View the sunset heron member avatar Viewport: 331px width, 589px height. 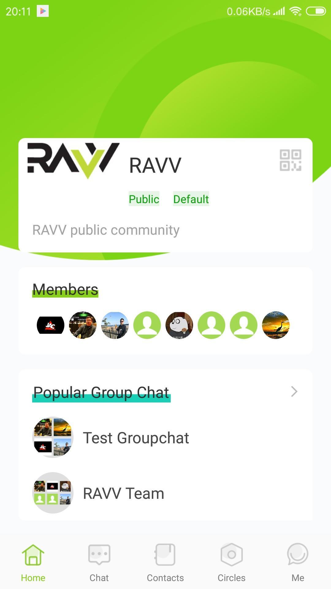(276, 325)
